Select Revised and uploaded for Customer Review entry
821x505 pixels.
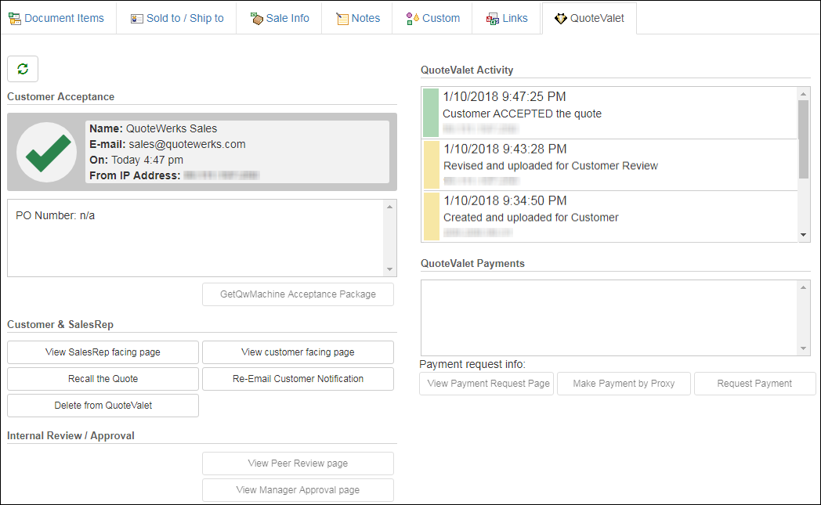(x=609, y=165)
